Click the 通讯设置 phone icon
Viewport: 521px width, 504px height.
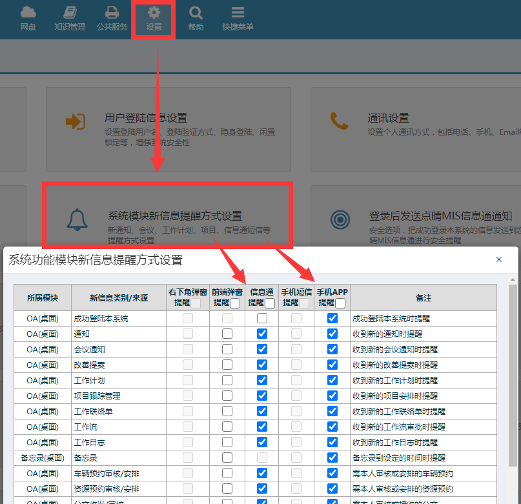tap(339, 121)
